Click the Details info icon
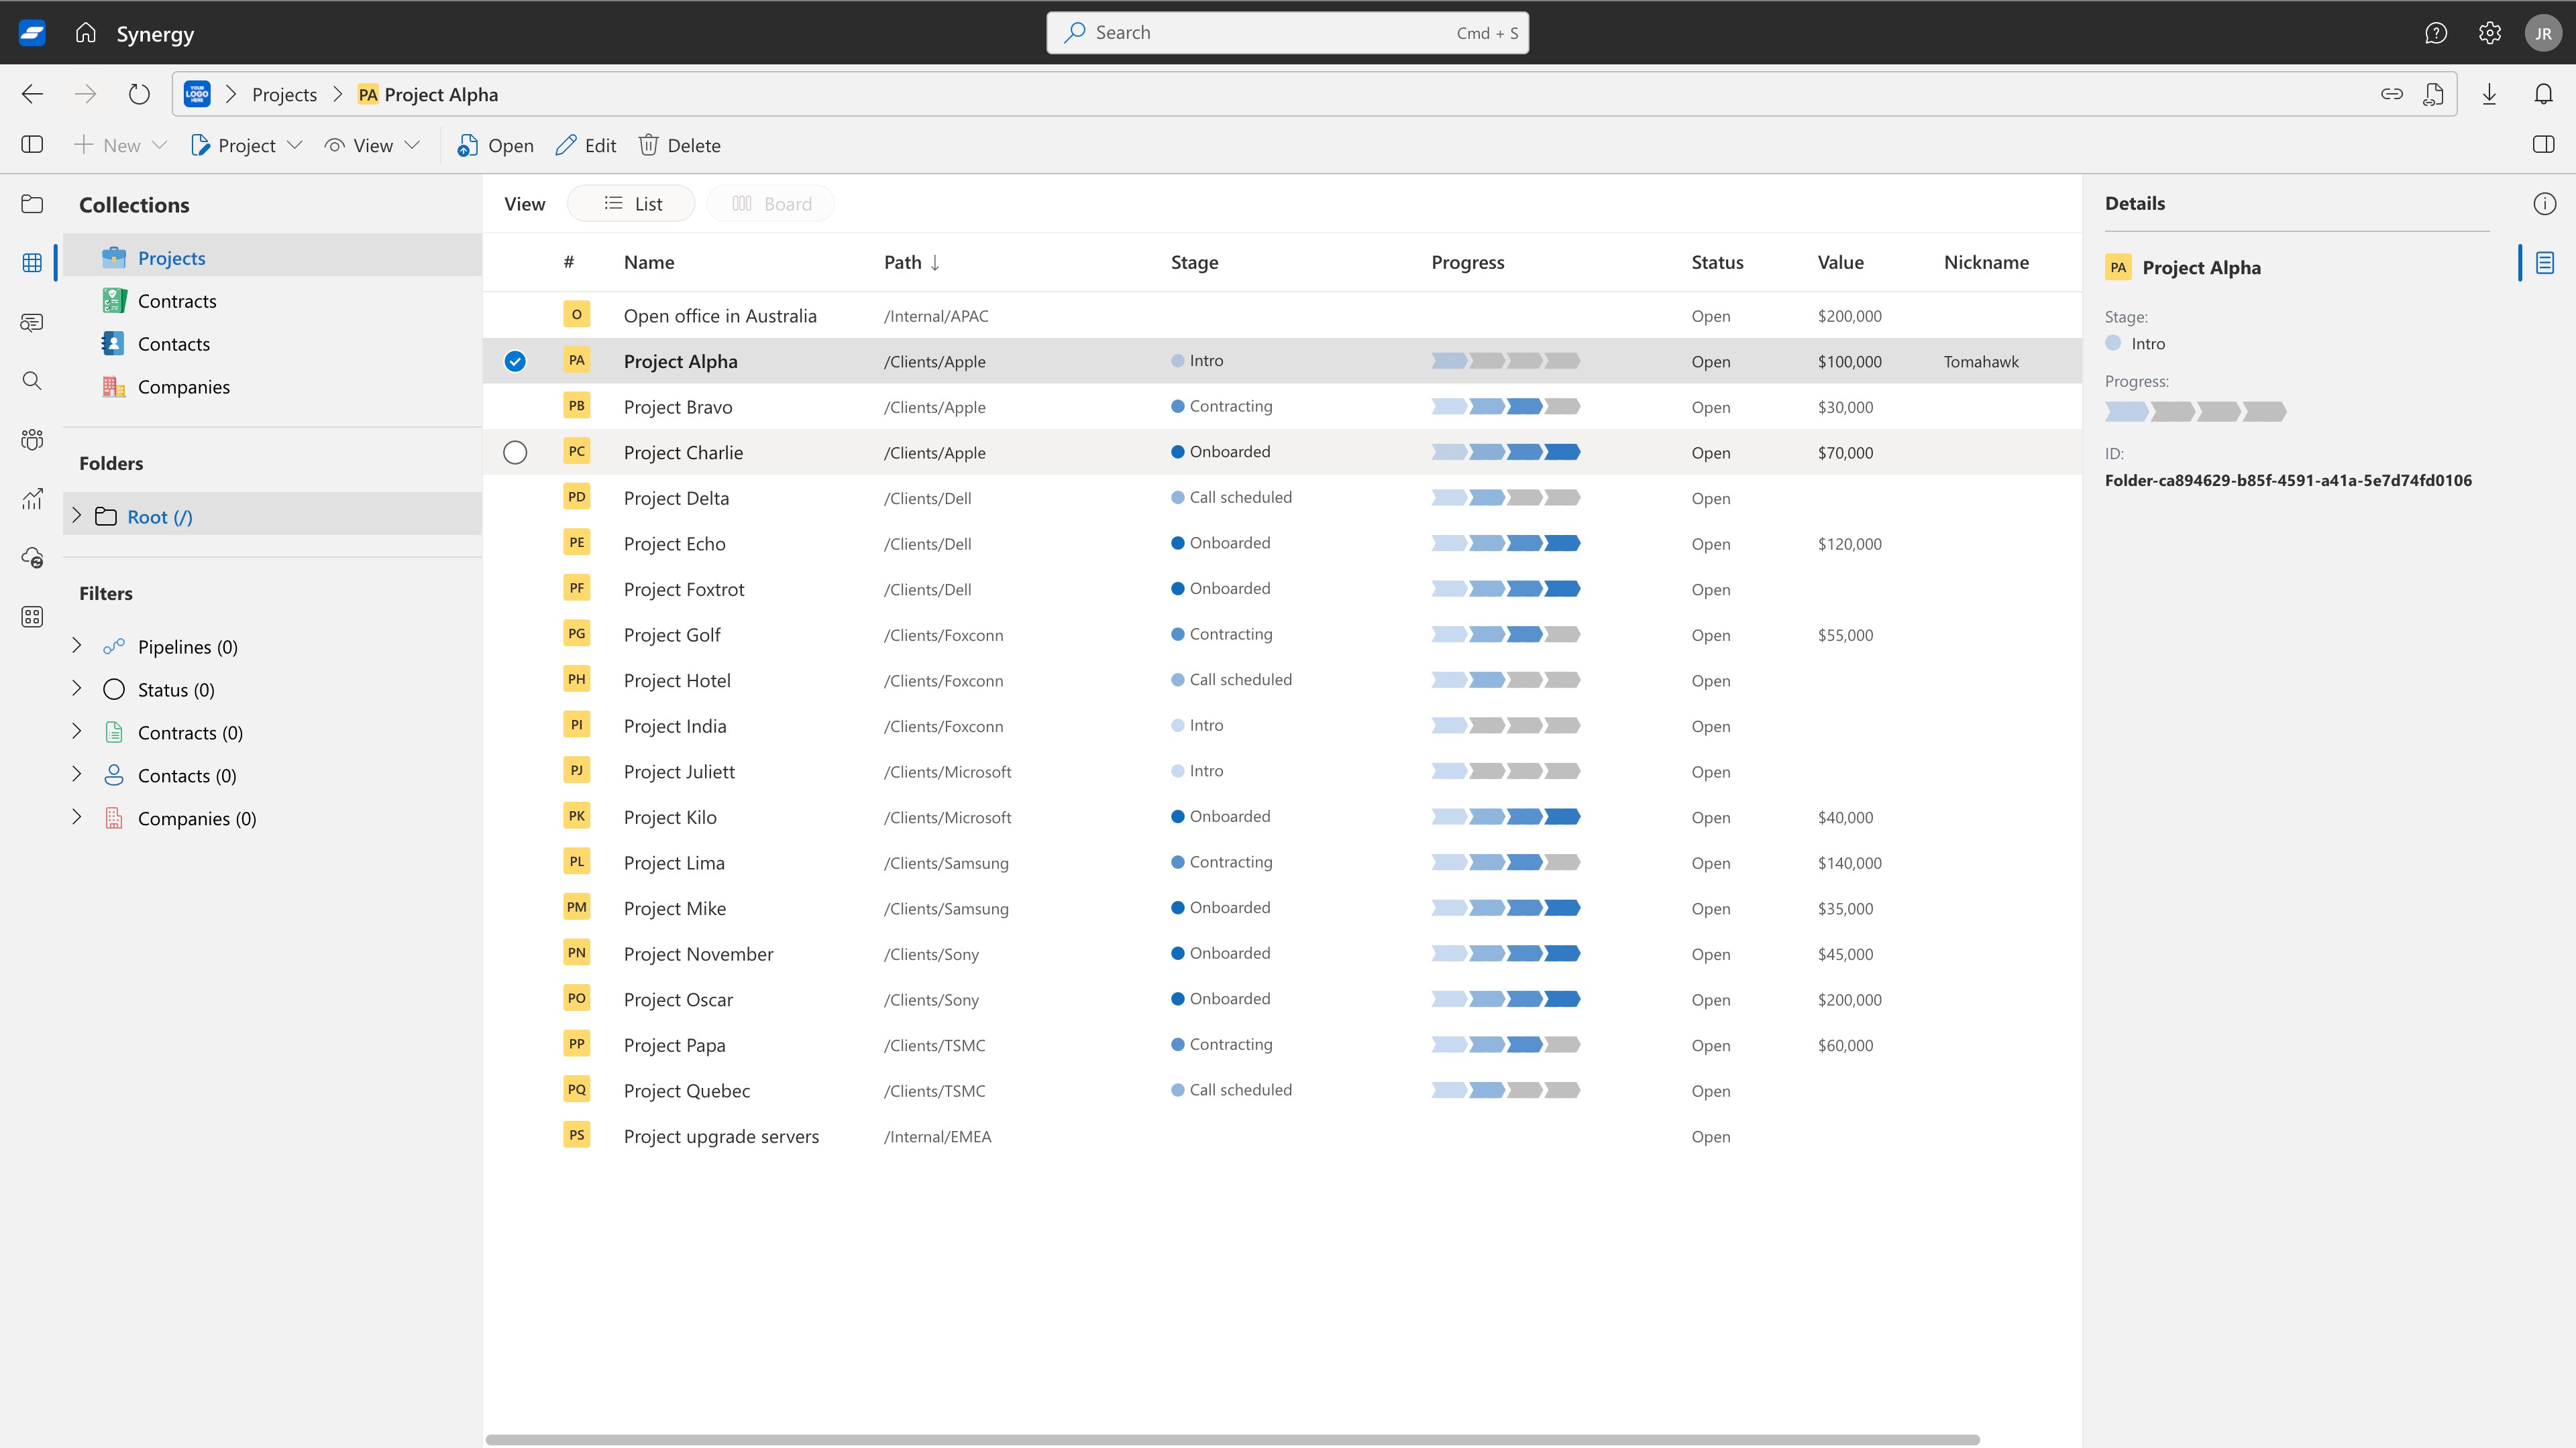 (2544, 204)
